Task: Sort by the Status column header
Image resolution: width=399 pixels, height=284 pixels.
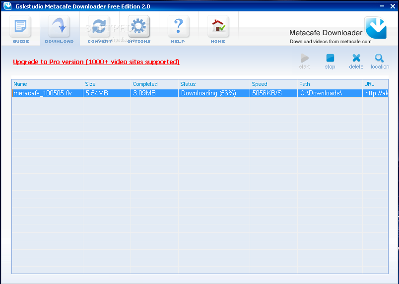Action: (x=214, y=84)
